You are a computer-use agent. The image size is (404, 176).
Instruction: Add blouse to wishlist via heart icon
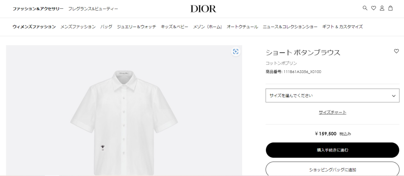point(396,51)
